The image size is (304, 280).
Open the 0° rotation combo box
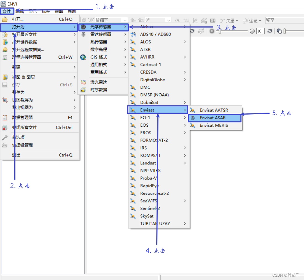pyautogui.click(x=169, y=20)
